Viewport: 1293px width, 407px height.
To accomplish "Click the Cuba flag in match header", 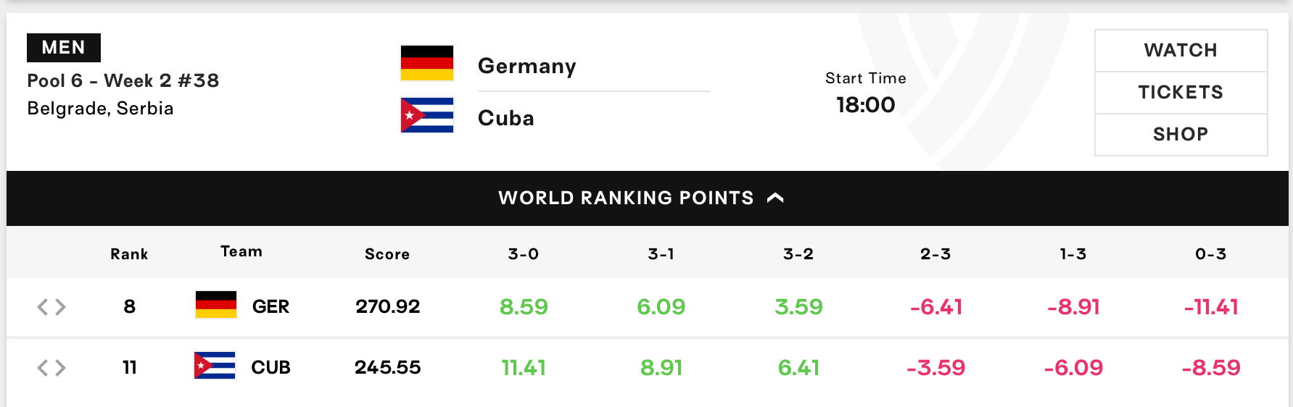I will click(427, 115).
